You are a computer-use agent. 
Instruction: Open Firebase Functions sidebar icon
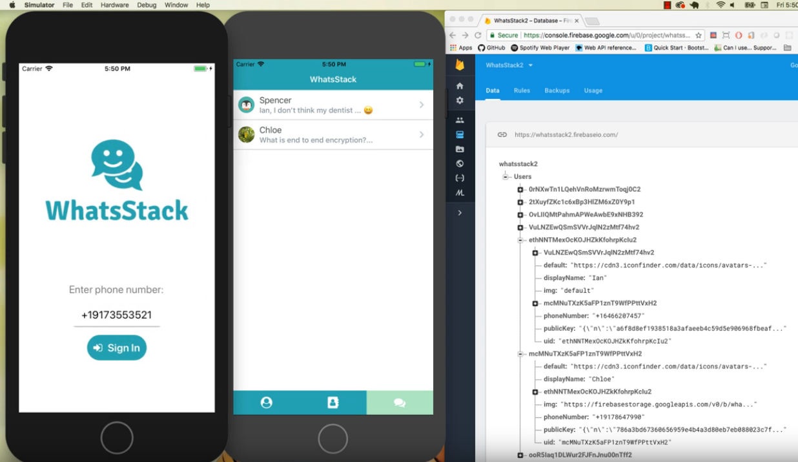[460, 178]
